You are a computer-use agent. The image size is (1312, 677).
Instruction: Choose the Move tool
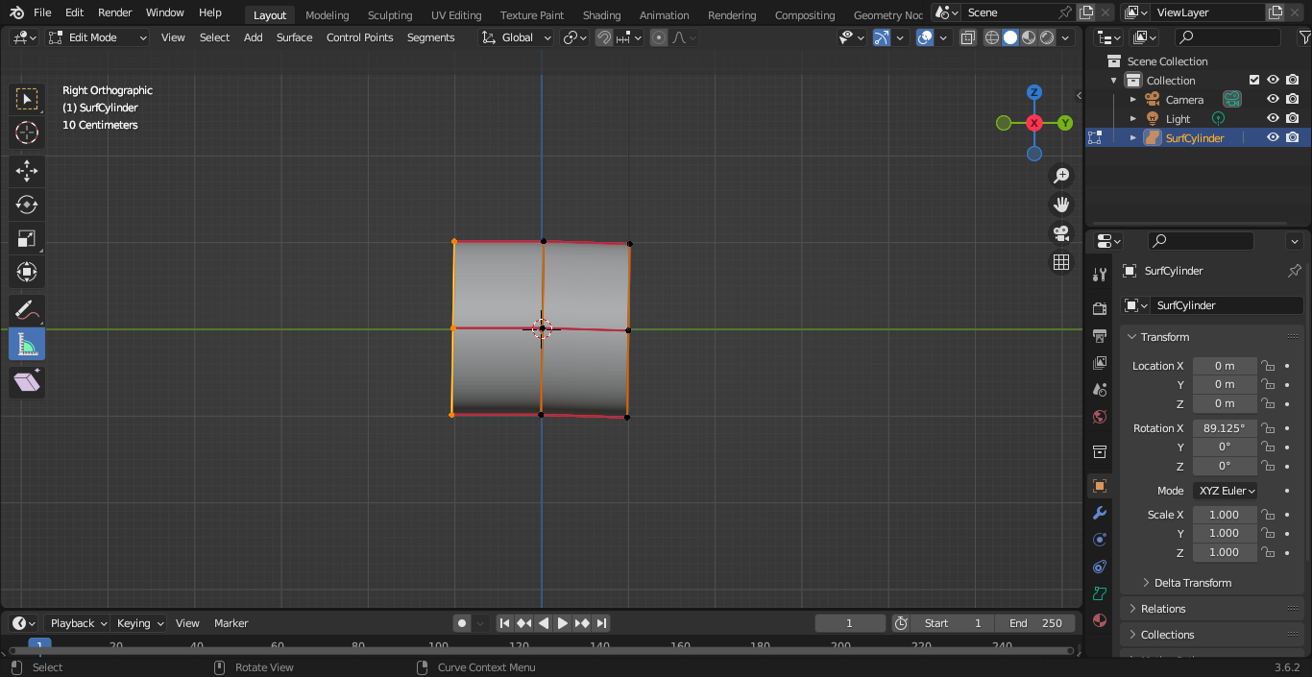(27, 172)
